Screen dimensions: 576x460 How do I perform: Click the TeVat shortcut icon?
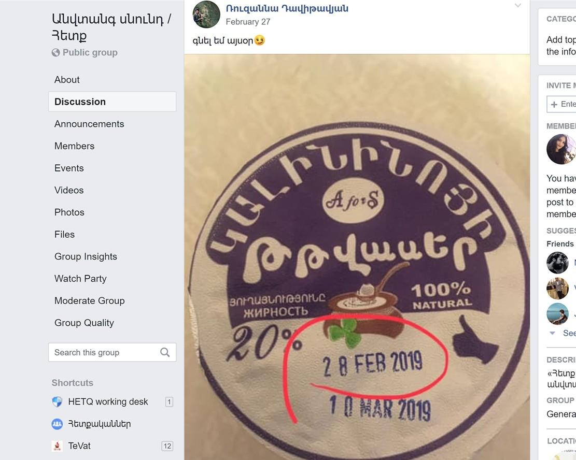tap(57, 446)
